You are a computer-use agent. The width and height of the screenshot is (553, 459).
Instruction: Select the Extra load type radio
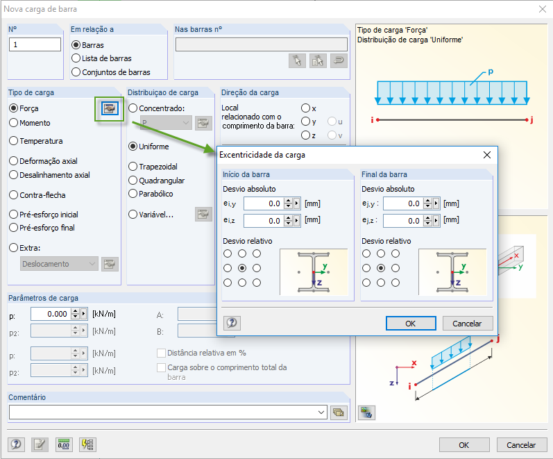25,248
